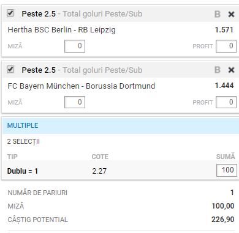The image size is (239, 233).
Task: Click the MIZĂ field for Bayern - Dortmund
Action: 75,102
